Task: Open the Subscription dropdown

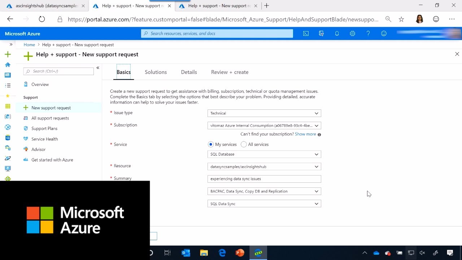Action: 264,126
